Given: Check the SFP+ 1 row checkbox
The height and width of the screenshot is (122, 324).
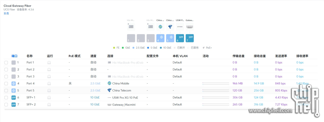Looking at the screenshot, I should click(x=6, y=98).
